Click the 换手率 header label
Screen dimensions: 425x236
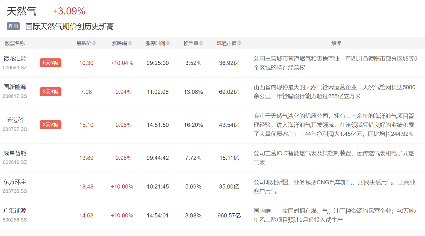(x=191, y=43)
